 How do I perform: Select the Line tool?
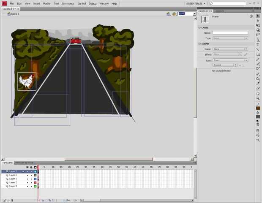pos(258,49)
